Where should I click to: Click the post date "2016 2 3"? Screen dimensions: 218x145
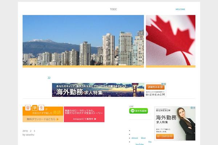coord(29,131)
